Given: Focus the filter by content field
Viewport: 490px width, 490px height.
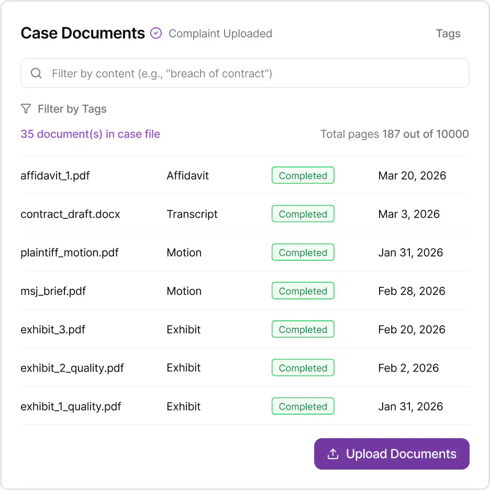Looking at the screenshot, I should point(251,73).
